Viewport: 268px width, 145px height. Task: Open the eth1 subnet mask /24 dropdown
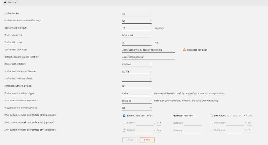(x=159, y=130)
